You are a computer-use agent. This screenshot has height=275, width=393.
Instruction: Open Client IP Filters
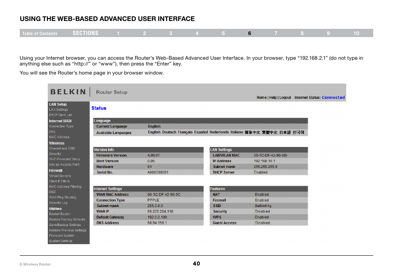[x=59, y=181]
